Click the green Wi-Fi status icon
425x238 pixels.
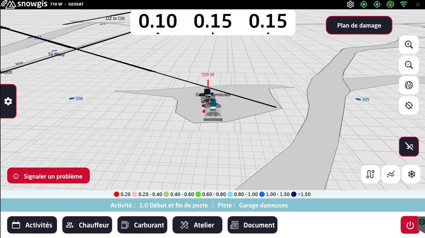(403, 4)
